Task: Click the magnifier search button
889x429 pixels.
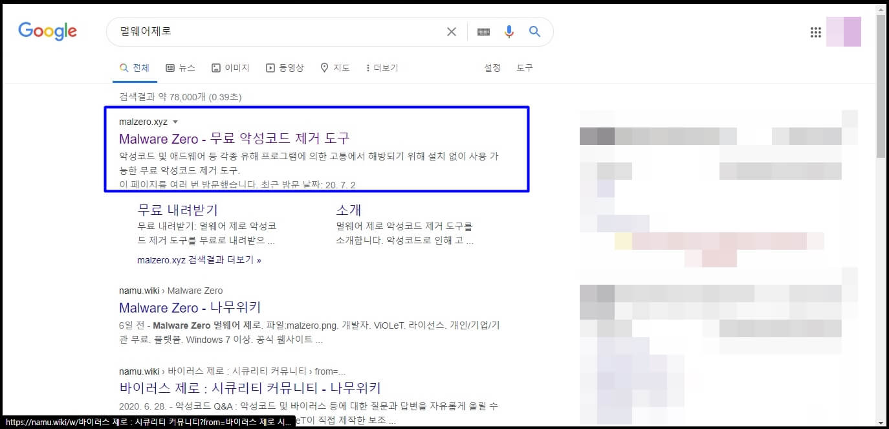Action: click(534, 31)
